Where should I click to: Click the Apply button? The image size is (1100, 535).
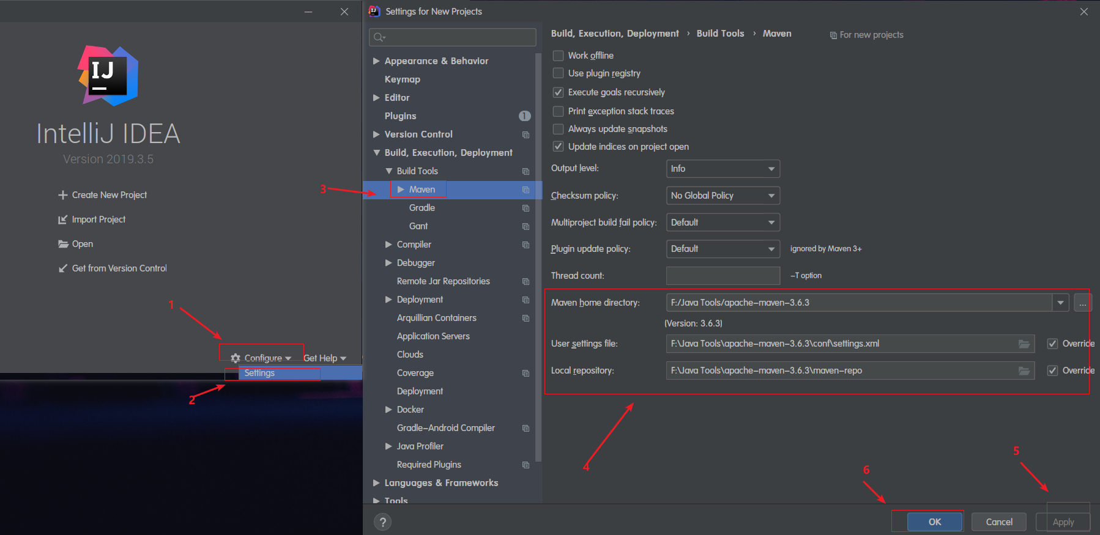click(1063, 522)
